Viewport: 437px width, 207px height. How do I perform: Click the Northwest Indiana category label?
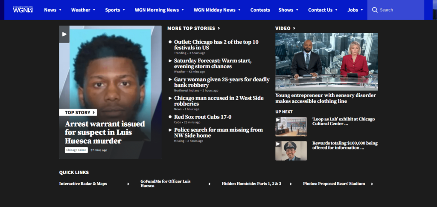click(187, 90)
